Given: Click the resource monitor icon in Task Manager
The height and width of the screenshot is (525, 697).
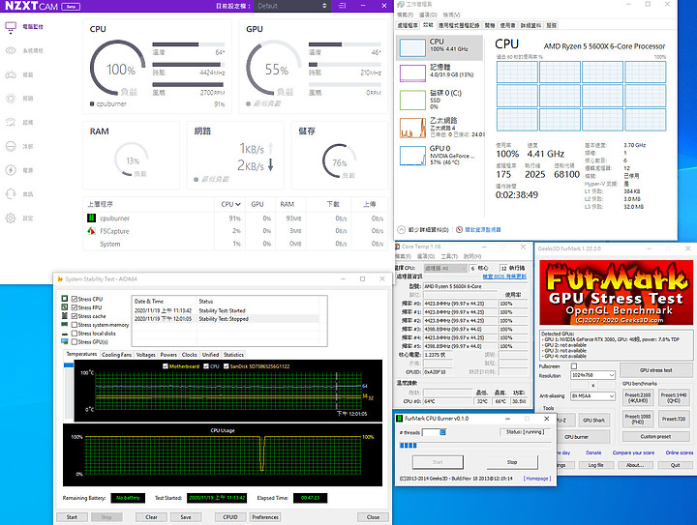Looking at the screenshot, I should pos(459,229).
